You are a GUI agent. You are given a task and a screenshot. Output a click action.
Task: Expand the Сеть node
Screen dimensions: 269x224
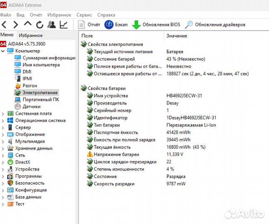point(3,156)
